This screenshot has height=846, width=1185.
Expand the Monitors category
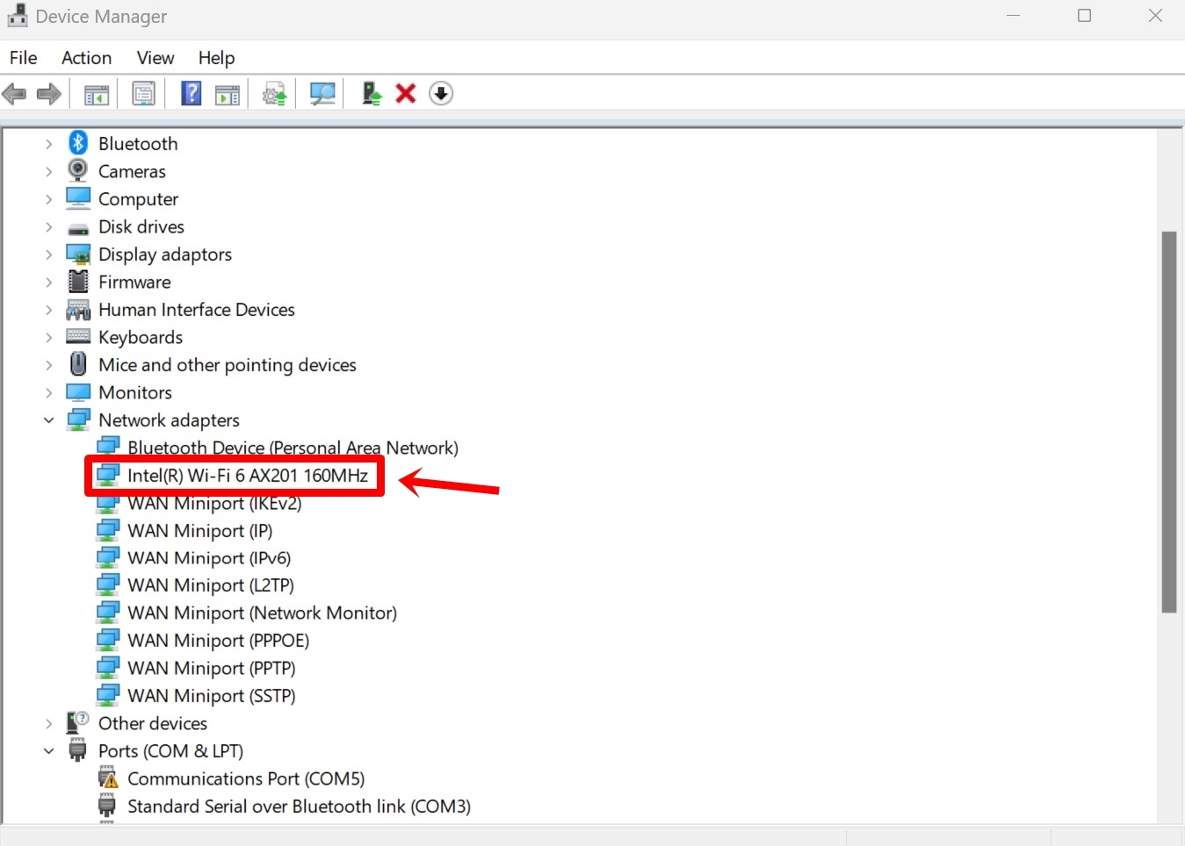pyautogui.click(x=49, y=392)
